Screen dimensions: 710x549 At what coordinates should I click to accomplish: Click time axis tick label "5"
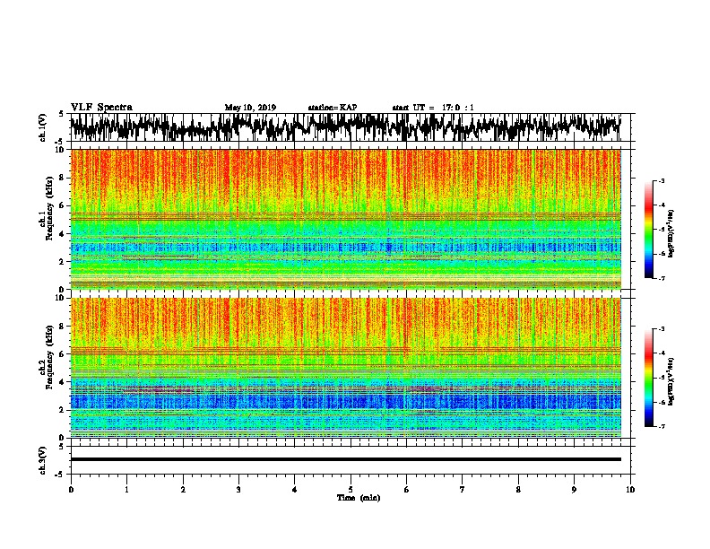tap(351, 490)
